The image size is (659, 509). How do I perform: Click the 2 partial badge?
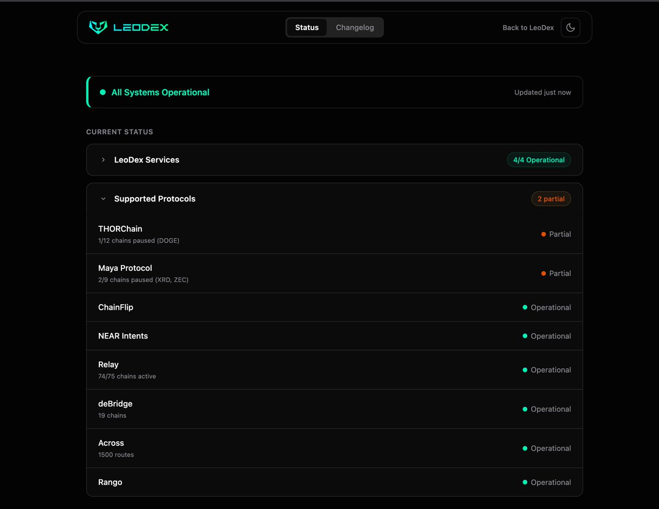(x=551, y=199)
